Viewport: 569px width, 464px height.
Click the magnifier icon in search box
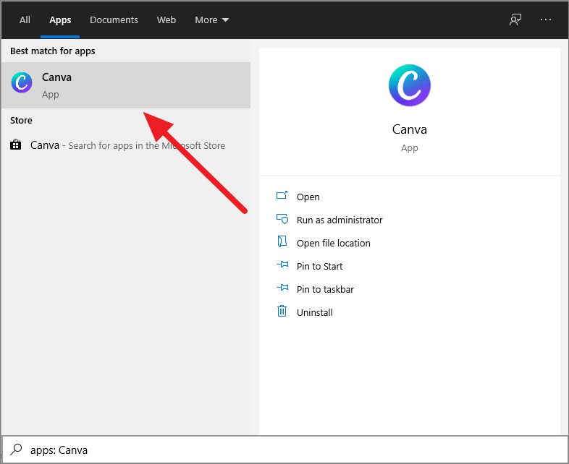coord(16,450)
